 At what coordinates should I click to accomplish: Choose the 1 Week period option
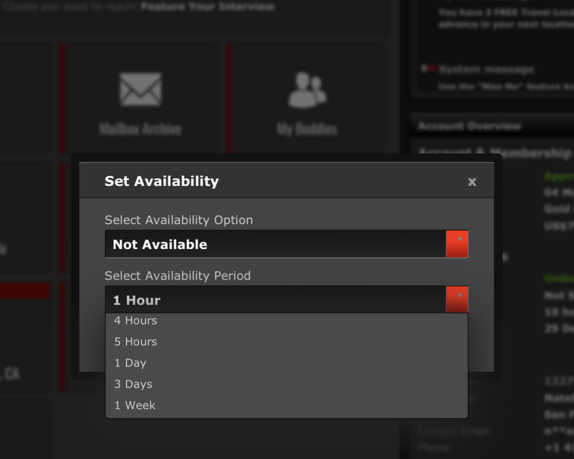pos(135,405)
